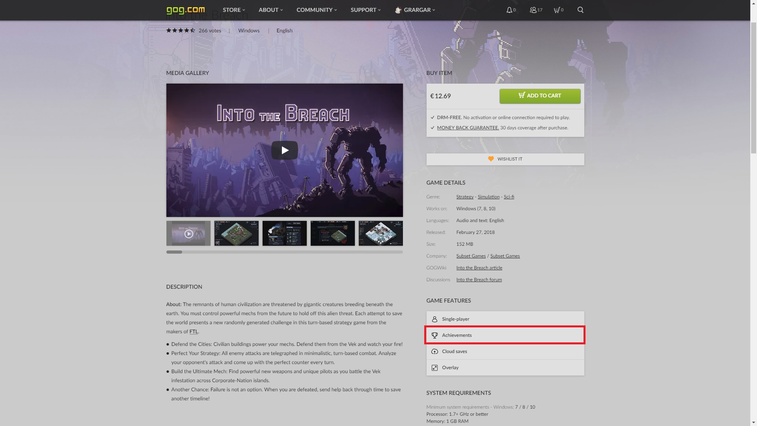Select the fourth gallery thumbnail

coord(333,234)
